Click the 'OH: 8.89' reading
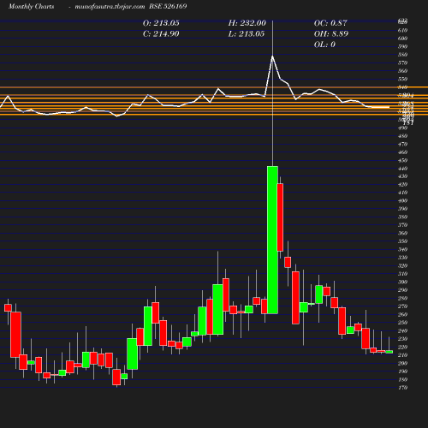 pos(331,34)
